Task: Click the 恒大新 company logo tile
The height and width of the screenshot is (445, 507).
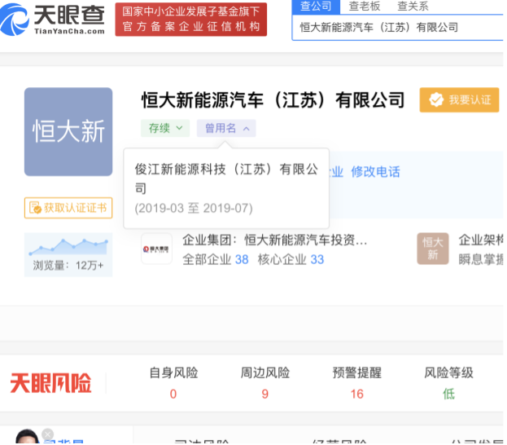Action: (68, 131)
